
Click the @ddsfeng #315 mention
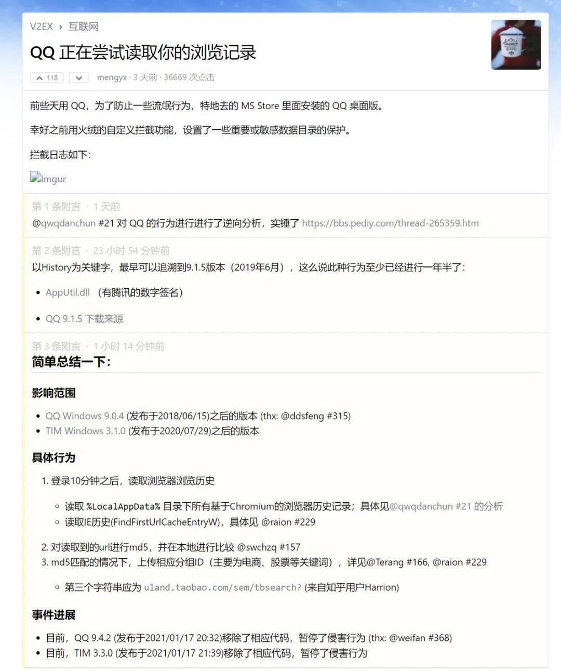click(x=314, y=415)
